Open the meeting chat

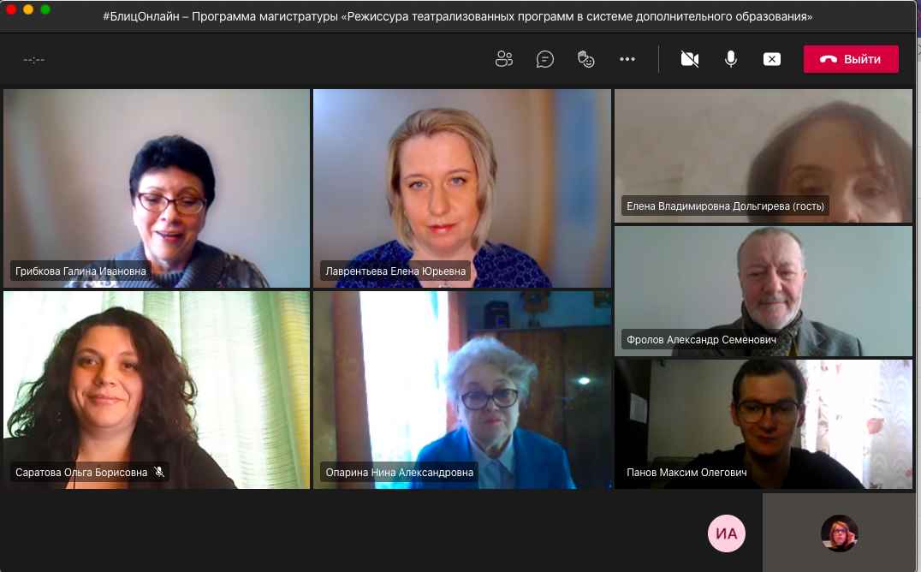coord(545,59)
